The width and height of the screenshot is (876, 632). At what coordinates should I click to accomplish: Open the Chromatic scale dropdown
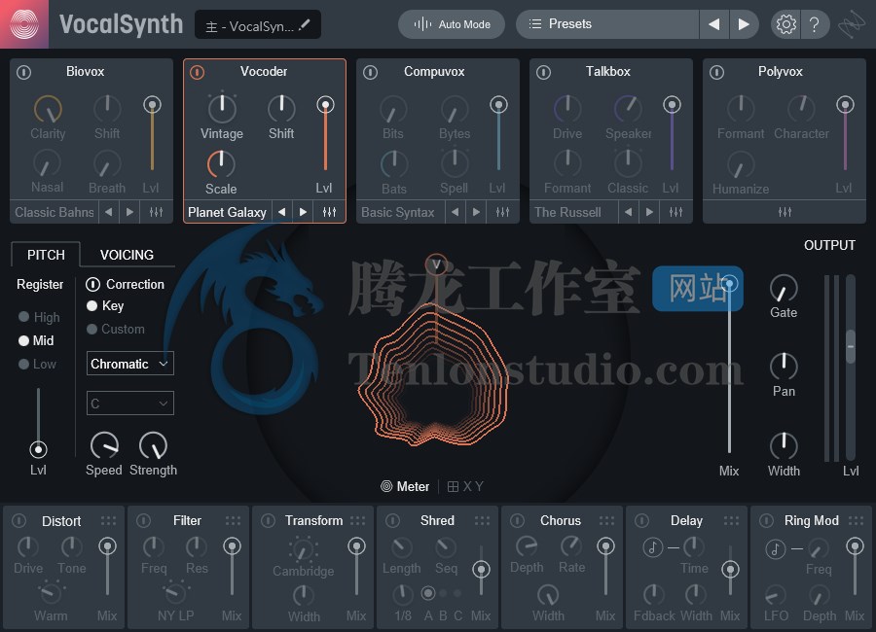[x=130, y=364]
